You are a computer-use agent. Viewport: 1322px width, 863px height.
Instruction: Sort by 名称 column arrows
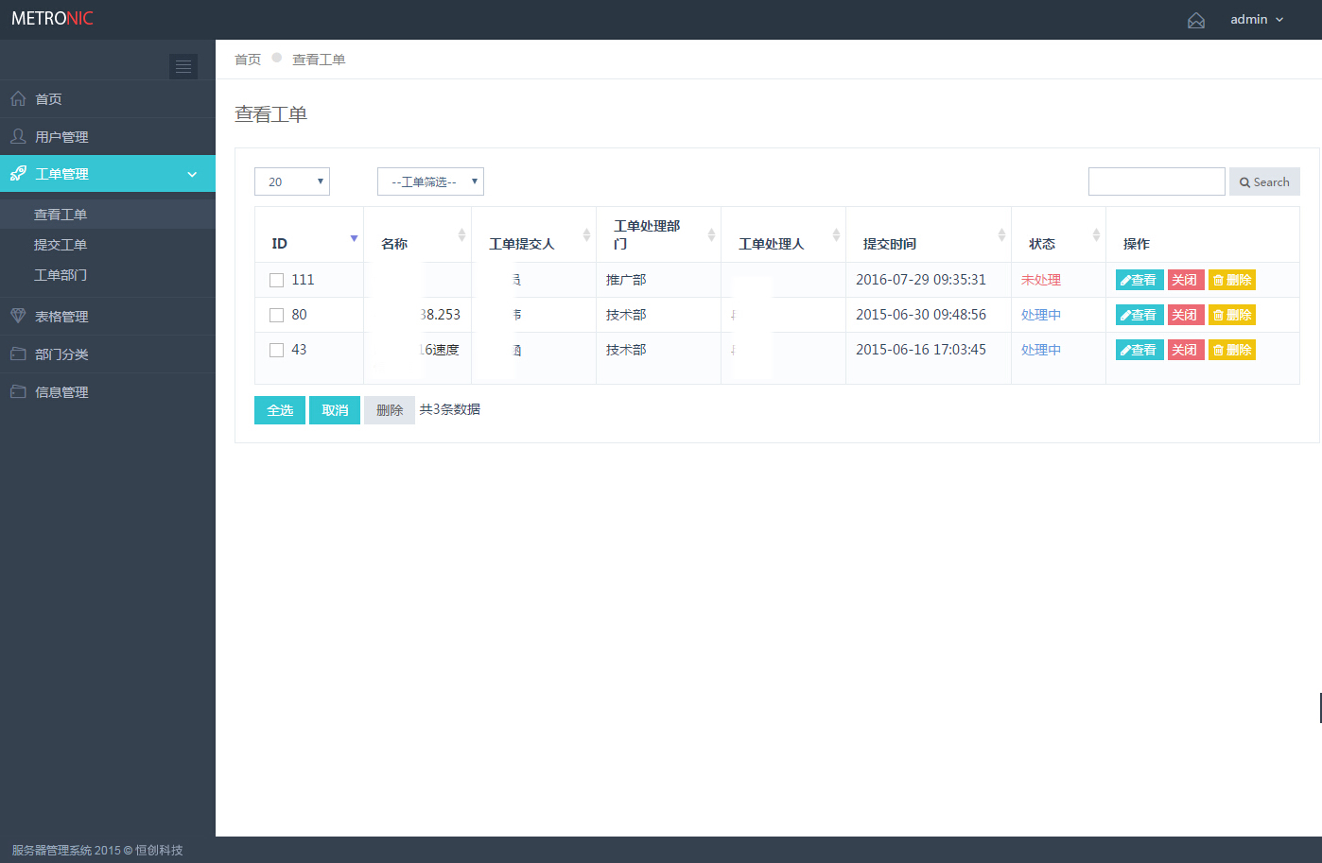click(x=461, y=234)
